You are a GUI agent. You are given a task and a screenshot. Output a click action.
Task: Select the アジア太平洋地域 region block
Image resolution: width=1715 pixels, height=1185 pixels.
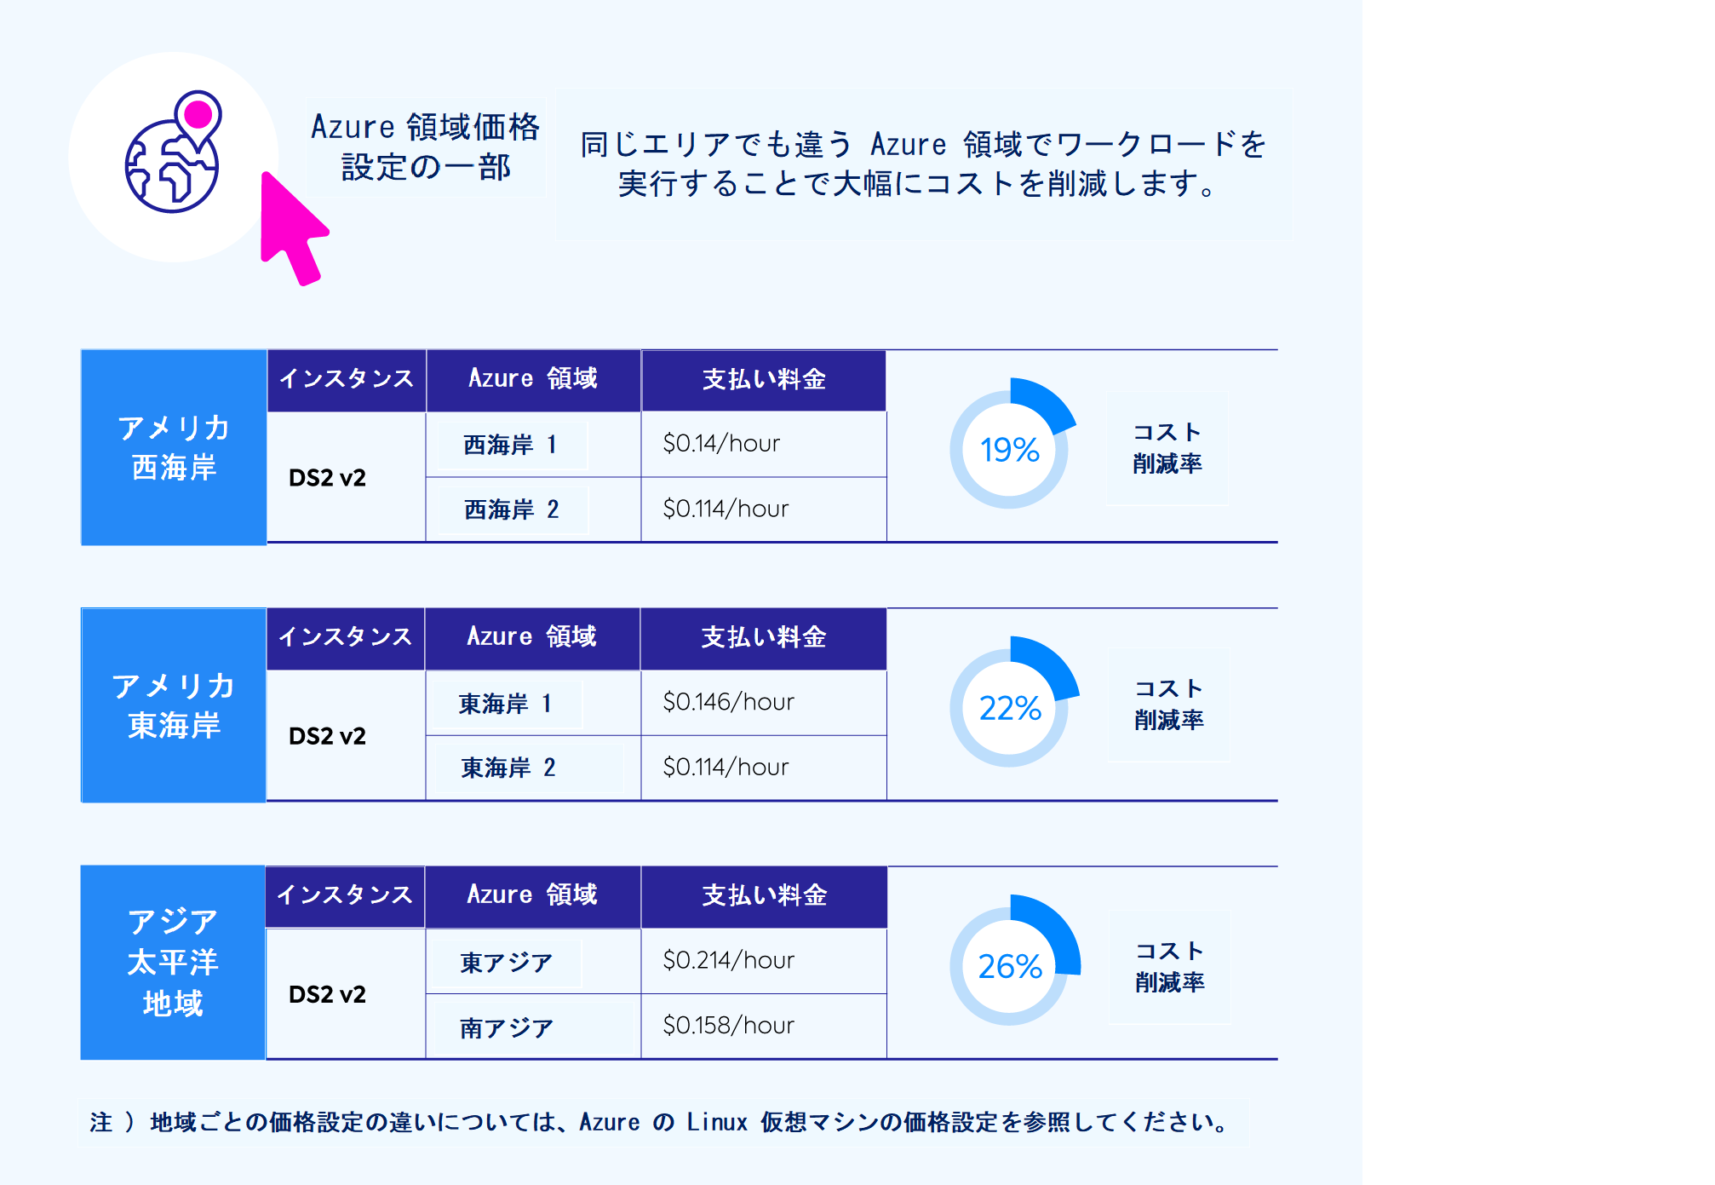(x=173, y=963)
